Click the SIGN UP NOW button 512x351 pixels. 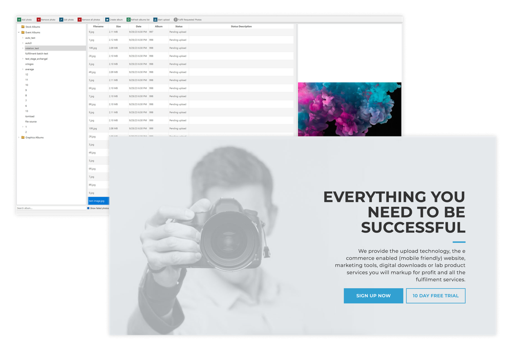tap(373, 296)
